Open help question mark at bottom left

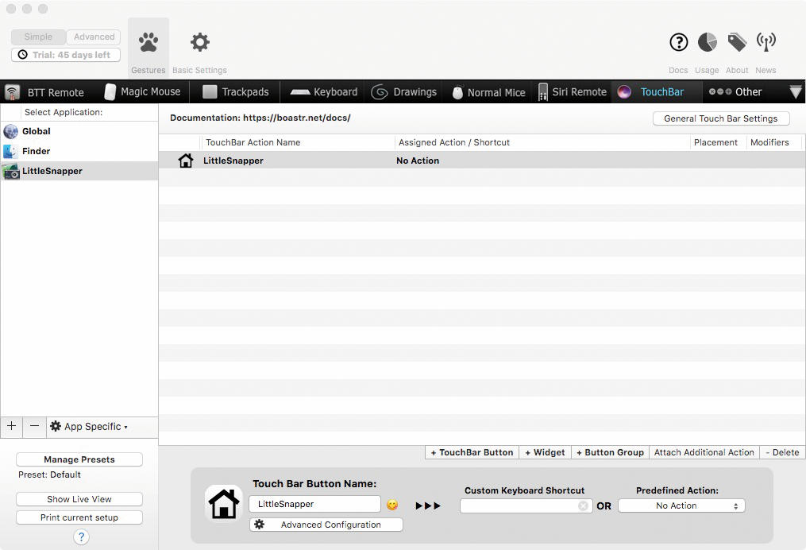tap(81, 537)
